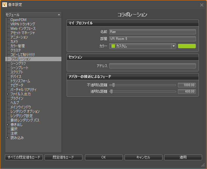Screen dimensions: 207x169
Task: Open カメラ preferences
Action: point(14,41)
